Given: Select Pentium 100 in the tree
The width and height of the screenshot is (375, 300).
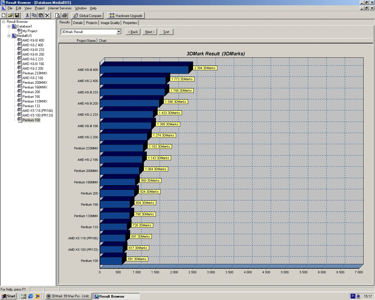Looking at the screenshot, I should click(x=31, y=120).
